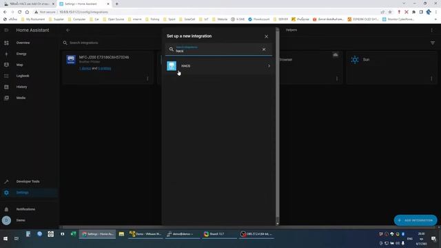
Task: Open the Computer bookmarks folder
Action: pyautogui.click(x=76, y=19)
